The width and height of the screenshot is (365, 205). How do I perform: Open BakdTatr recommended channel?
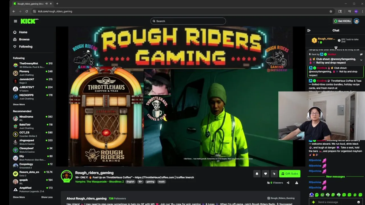[33, 126]
